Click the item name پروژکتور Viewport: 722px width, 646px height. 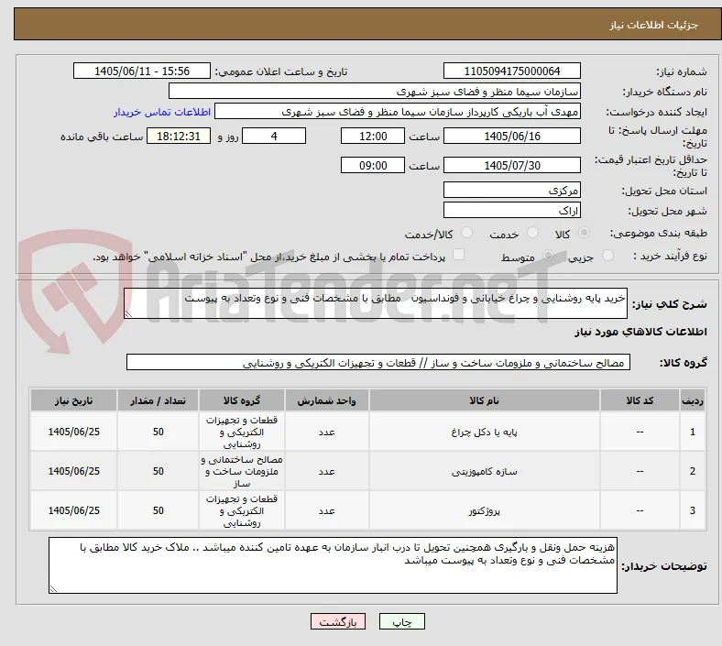click(484, 511)
